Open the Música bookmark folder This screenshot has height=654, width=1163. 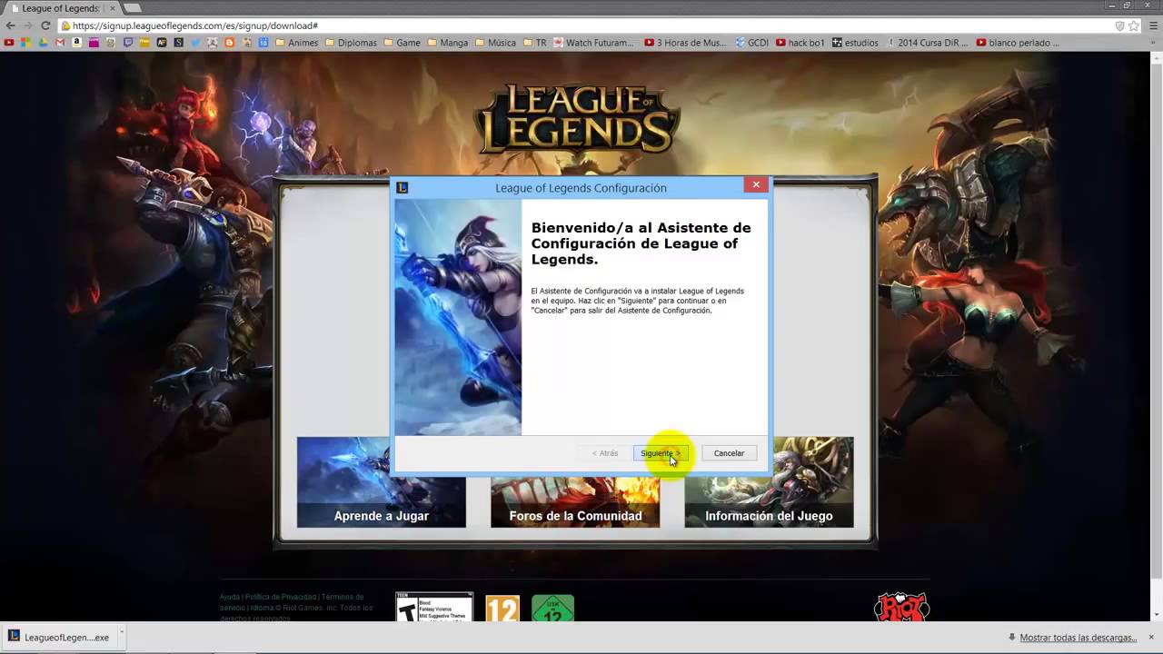coord(495,43)
